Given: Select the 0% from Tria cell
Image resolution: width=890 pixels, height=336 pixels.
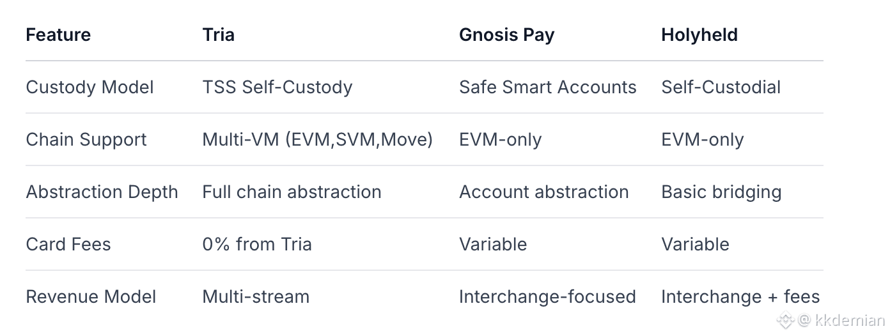Looking at the screenshot, I should pos(257,244).
